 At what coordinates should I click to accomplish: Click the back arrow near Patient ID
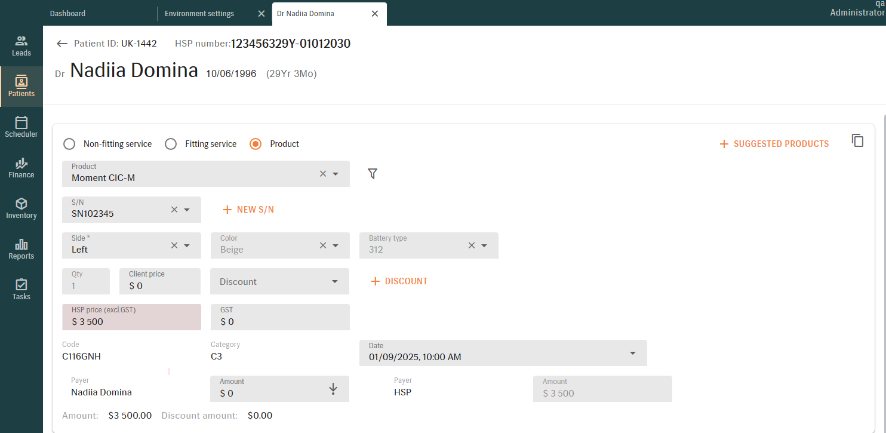(x=62, y=44)
